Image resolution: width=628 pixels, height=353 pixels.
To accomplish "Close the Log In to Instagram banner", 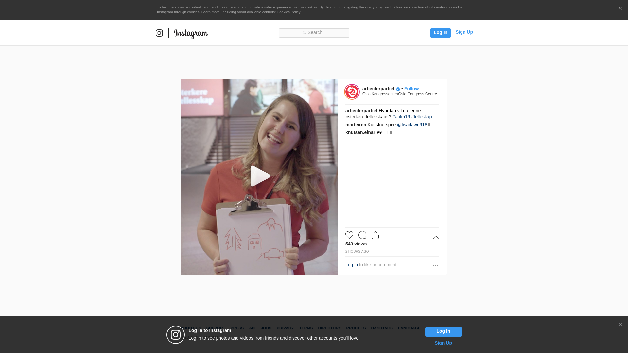I will 620,325.
